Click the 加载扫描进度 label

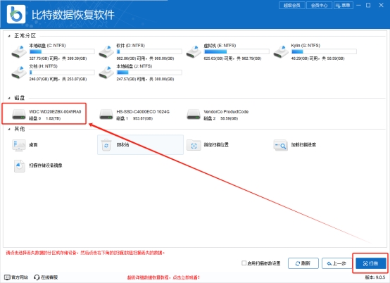[303, 145]
